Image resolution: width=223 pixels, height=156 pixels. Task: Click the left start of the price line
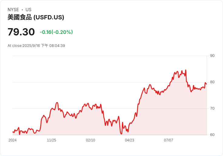pyautogui.click(x=13, y=132)
